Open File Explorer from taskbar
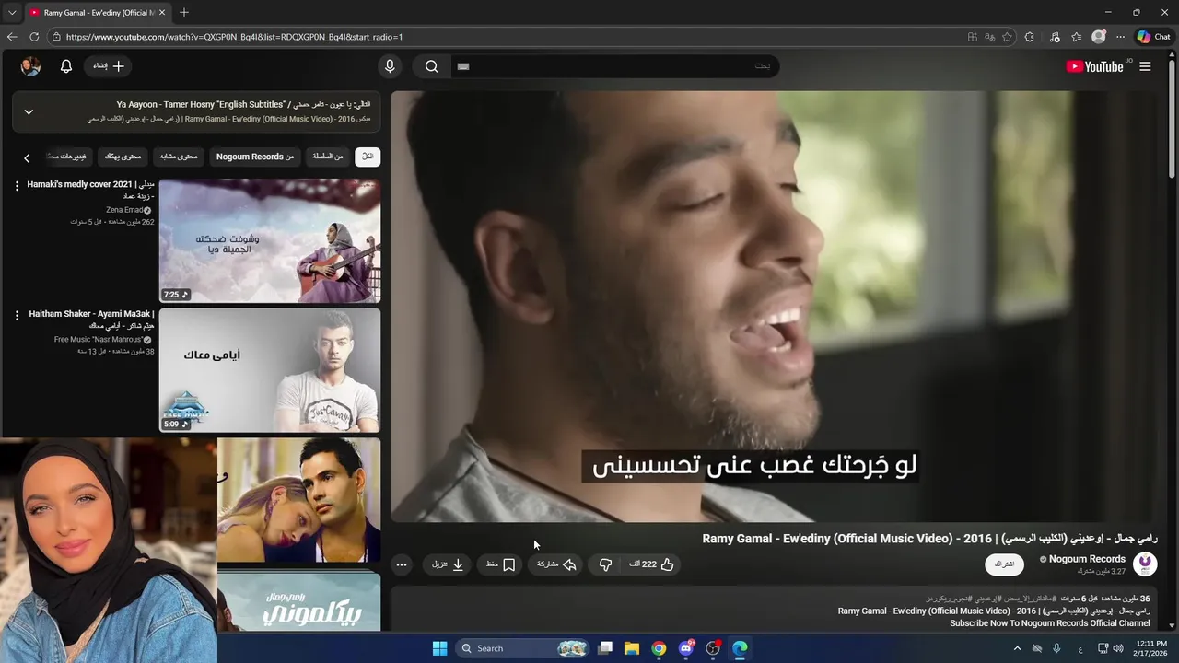 (632, 648)
